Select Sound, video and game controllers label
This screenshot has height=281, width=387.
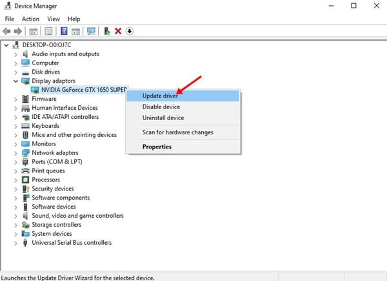78,216
